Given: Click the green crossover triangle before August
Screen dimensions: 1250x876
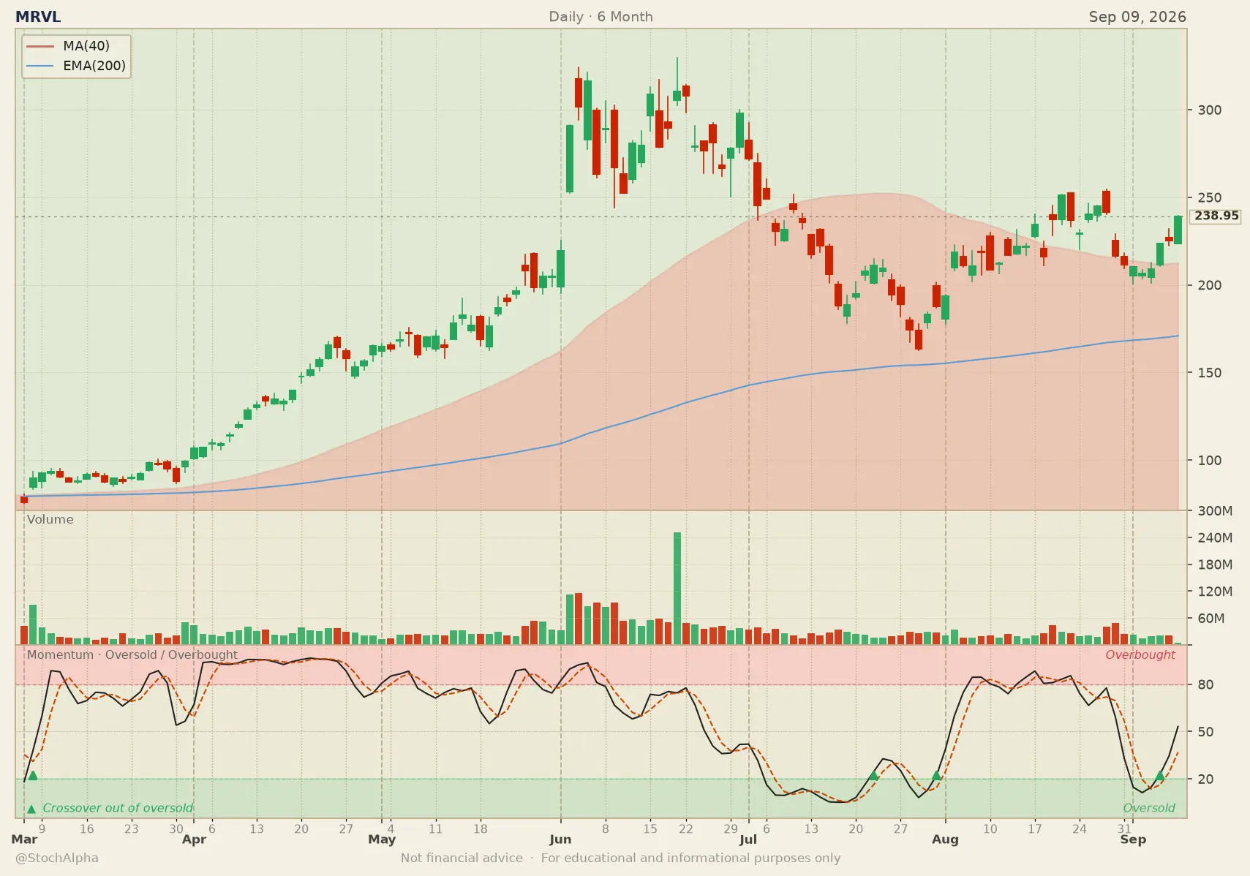Looking at the screenshot, I should [x=936, y=775].
